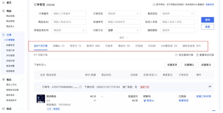Focus the 订单编号 input field
The height and width of the screenshot is (113, 223).
[x=69, y=14]
